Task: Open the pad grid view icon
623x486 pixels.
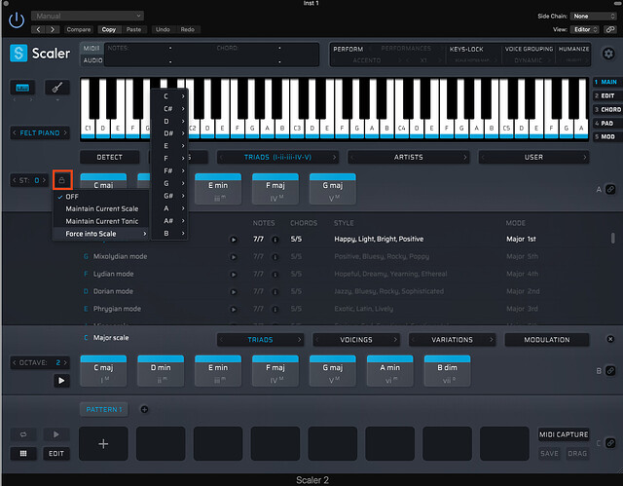Action: (x=23, y=454)
